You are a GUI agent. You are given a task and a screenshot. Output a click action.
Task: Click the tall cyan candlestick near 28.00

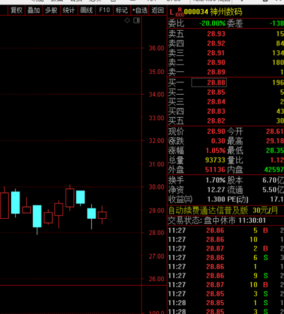pyautogui.click(x=37, y=216)
